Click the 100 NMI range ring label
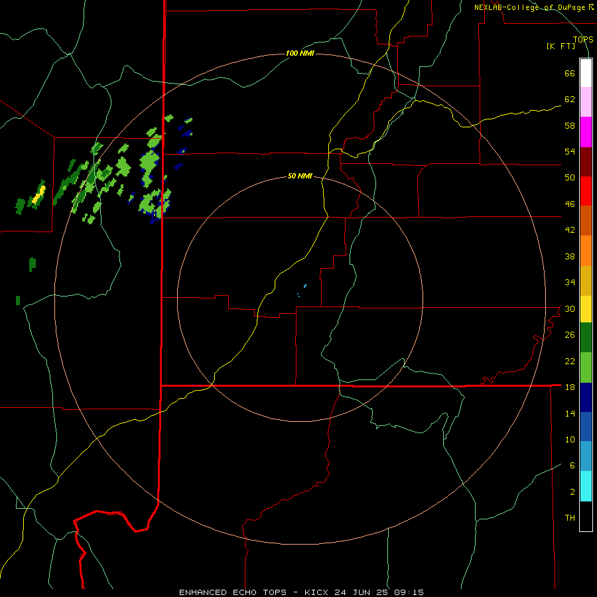The height and width of the screenshot is (597, 597). pos(300,53)
